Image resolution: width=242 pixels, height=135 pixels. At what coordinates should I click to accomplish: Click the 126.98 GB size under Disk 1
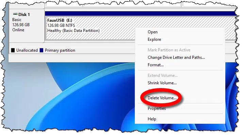point(21,25)
